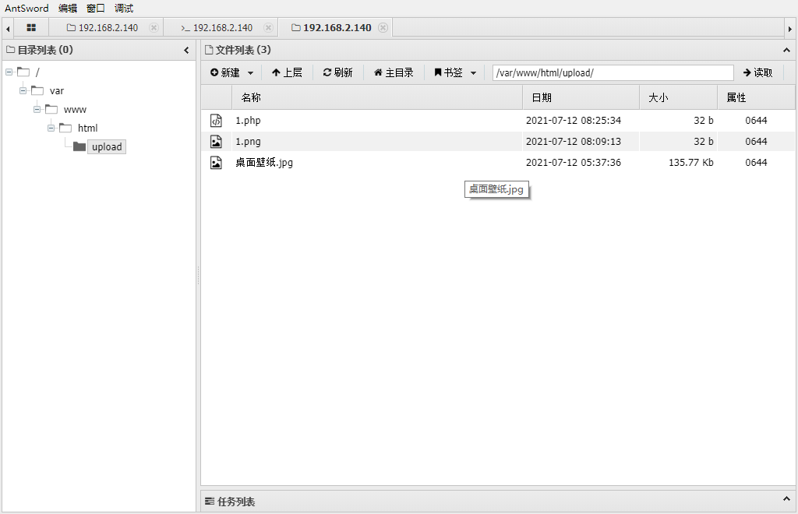
Task: Click the 0644 attribute of 1.php
Action: coord(756,121)
